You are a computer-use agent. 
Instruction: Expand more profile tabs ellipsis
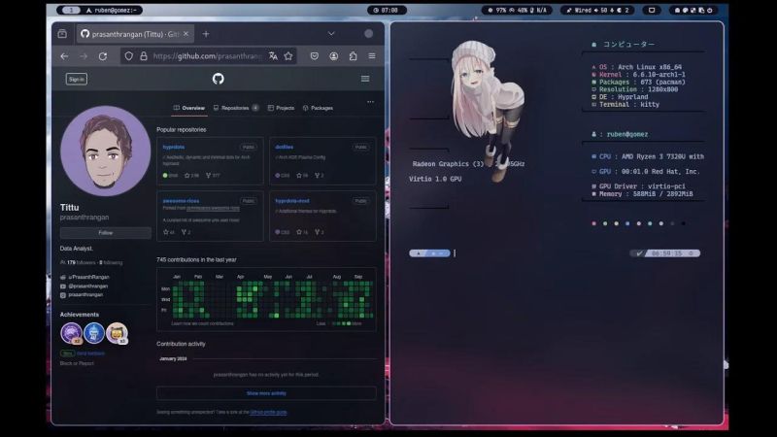click(x=370, y=102)
